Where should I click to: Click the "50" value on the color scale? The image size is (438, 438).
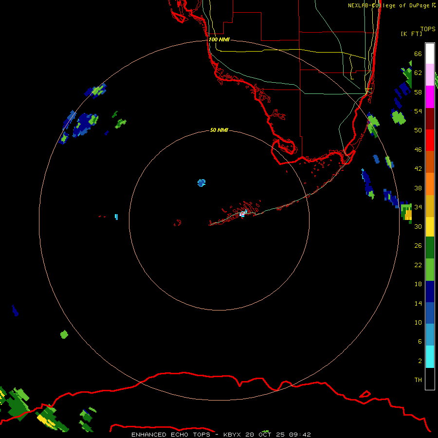click(x=418, y=130)
